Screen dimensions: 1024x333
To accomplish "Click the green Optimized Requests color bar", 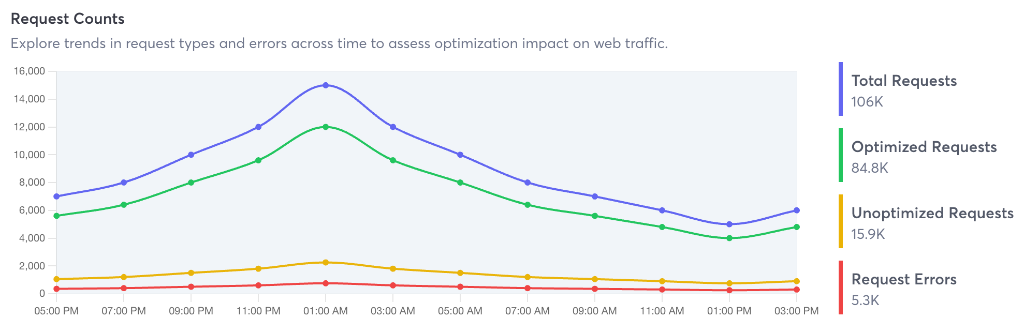I will (x=841, y=155).
